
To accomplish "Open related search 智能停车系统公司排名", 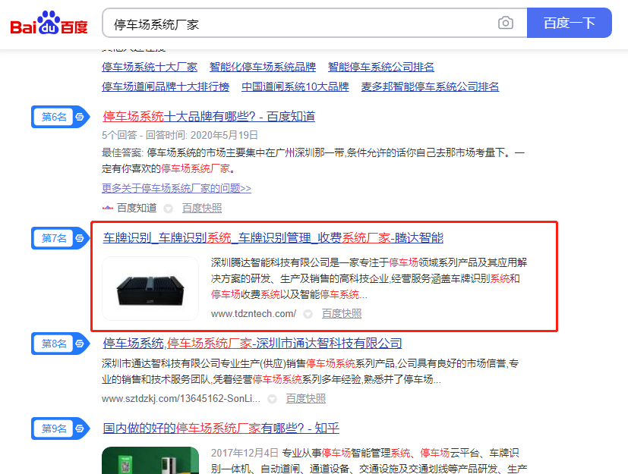I will (x=381, y=67).
